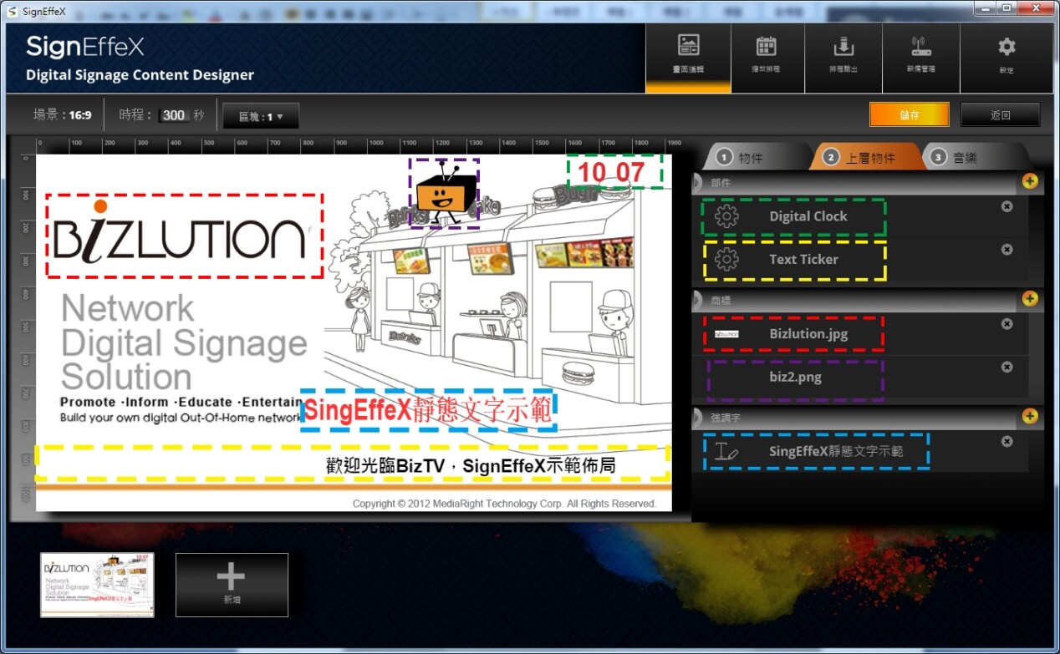Add a new item to 部件 section

click(x=1030, y=181)
